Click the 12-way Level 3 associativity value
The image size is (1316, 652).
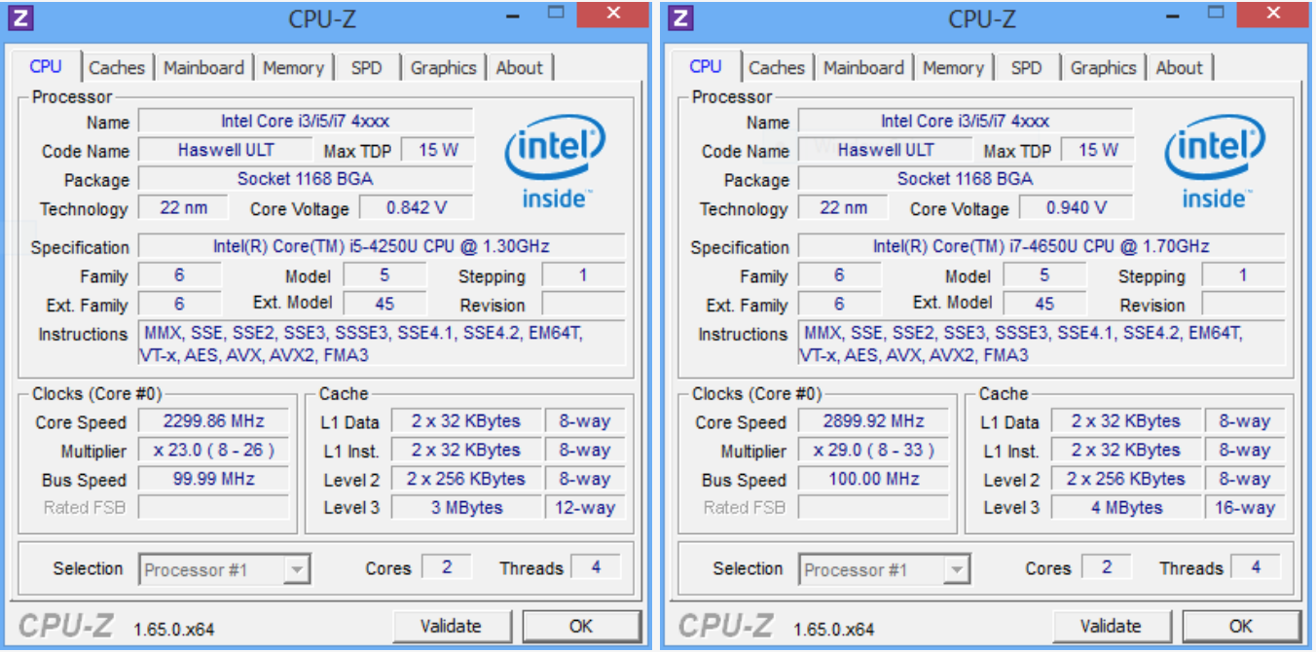(x=585, y=507)
